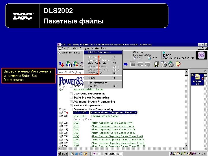Viewport: 208px width, 156px height.
Task: Open the Window menu
Action: pyautogui.click(x=96, y=49)
